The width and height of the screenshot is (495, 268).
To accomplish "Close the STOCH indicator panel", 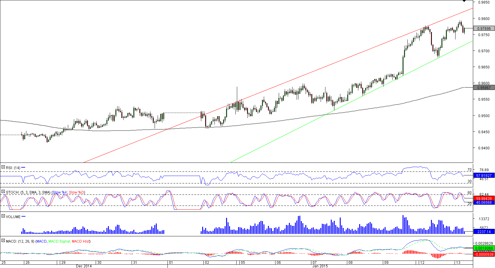I will (3, 192).
